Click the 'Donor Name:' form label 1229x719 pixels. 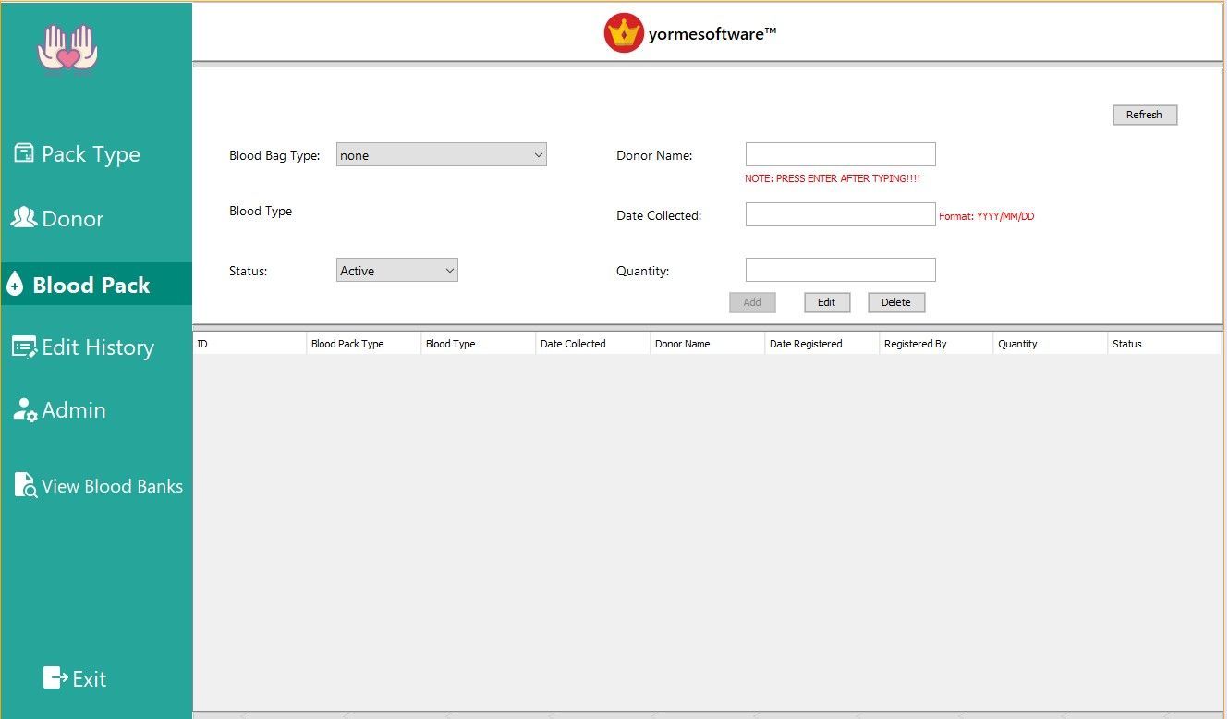point(654,155)
